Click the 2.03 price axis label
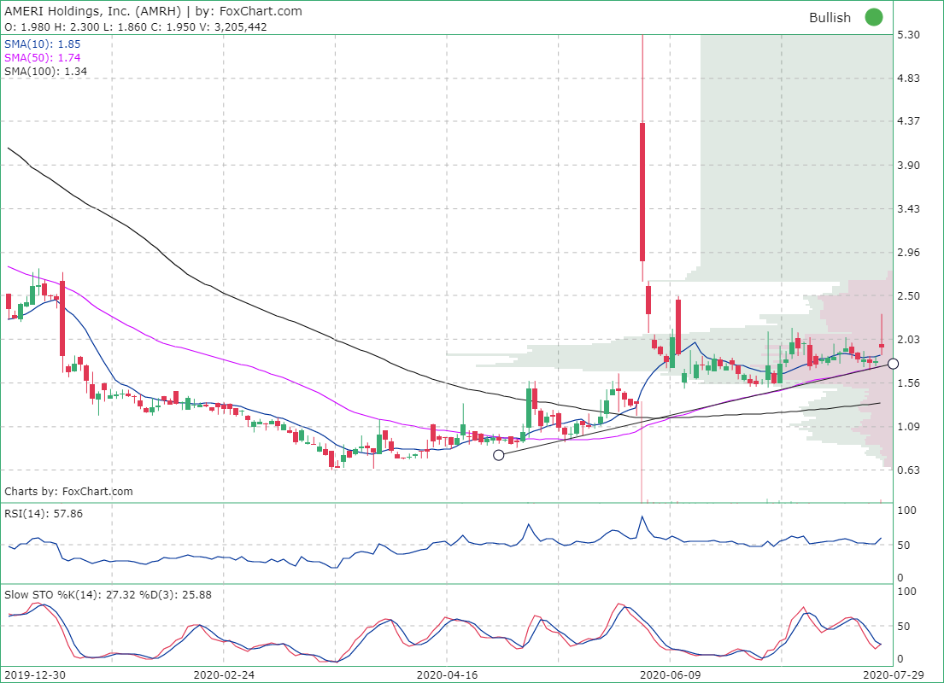 [x=908, y=340]
